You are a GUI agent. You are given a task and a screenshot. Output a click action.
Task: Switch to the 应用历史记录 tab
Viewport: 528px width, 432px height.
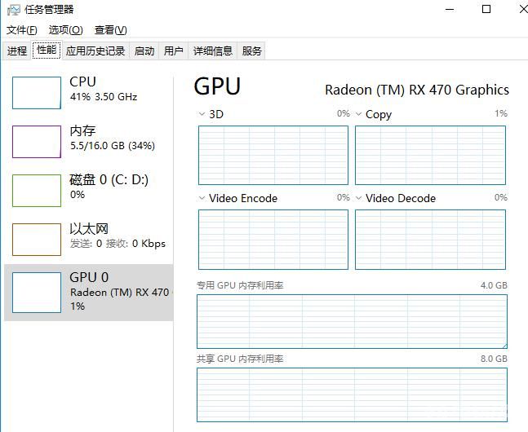point(95,51)
